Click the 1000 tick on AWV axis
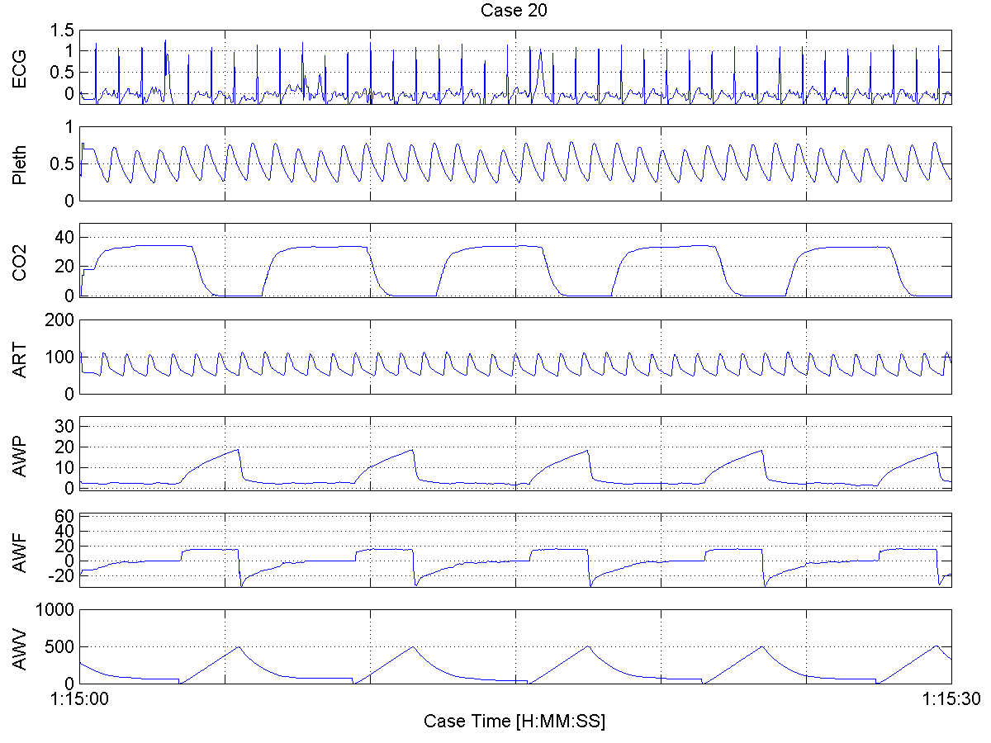Screen dimensions: 991x743 click(55, 609)
